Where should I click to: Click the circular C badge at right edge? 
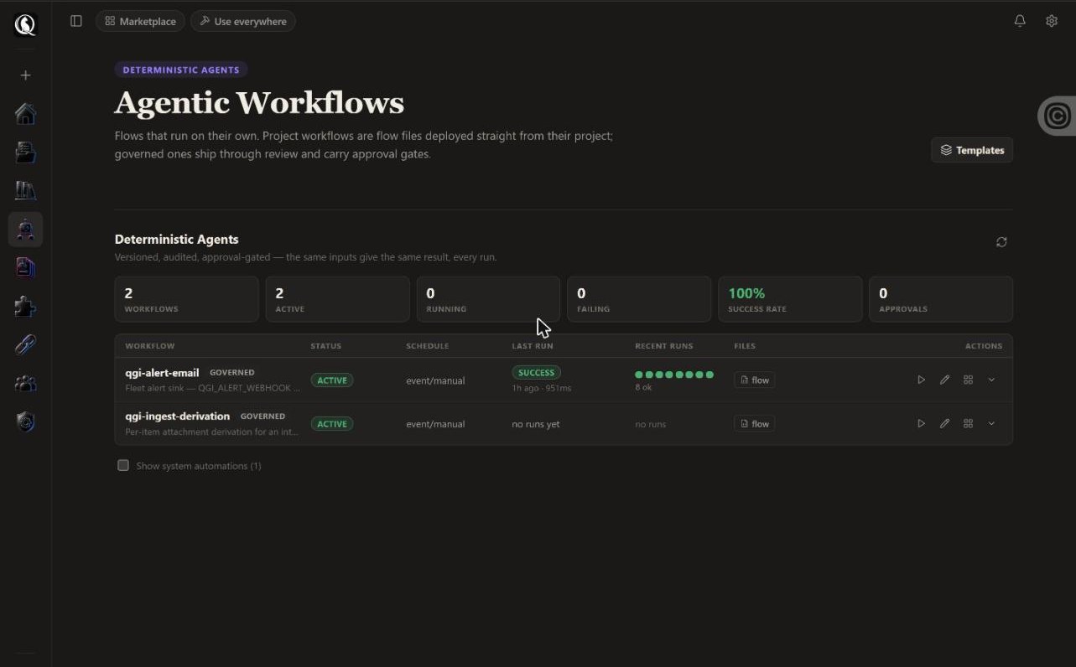click(x=1057, y=116)
